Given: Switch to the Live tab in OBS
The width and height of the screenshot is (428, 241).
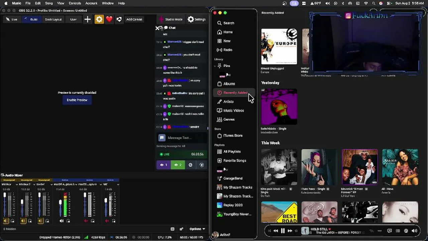Looking at the screenshot, I should [12, 19].
